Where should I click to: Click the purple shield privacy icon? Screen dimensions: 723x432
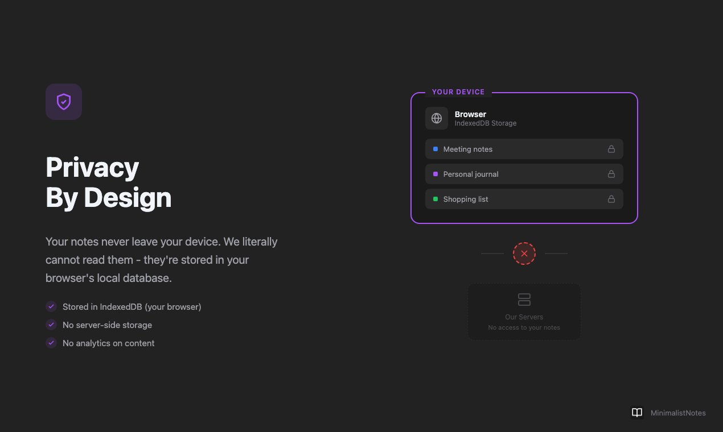pos(63,102)
